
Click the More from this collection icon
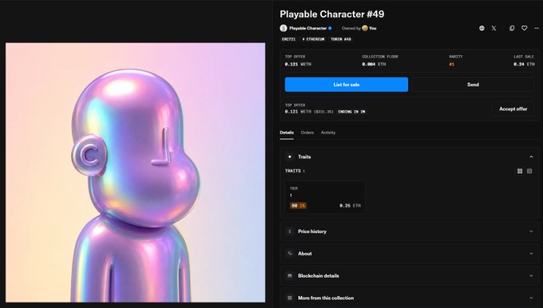(290, 298)
